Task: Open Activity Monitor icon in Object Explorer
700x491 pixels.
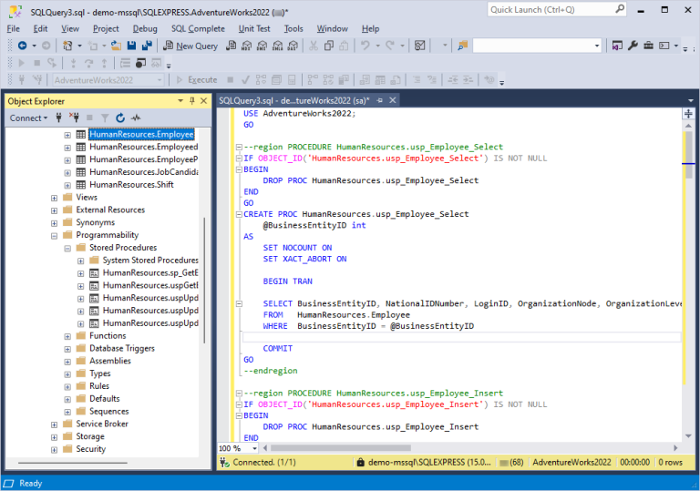Action: click(x=136, y=118)
